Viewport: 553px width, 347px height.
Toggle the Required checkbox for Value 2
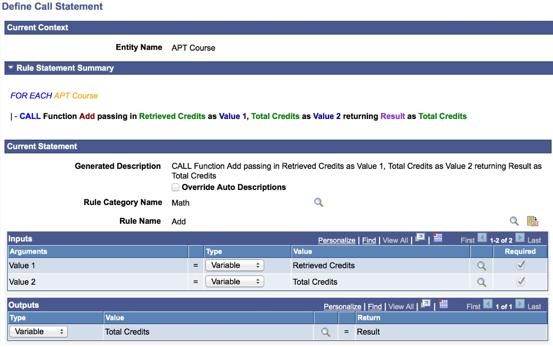click(520, 282)
